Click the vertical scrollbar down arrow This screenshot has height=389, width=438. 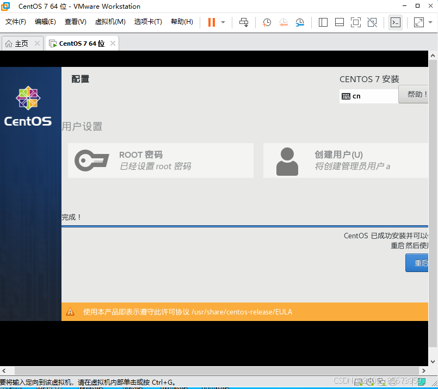[433, 362]
